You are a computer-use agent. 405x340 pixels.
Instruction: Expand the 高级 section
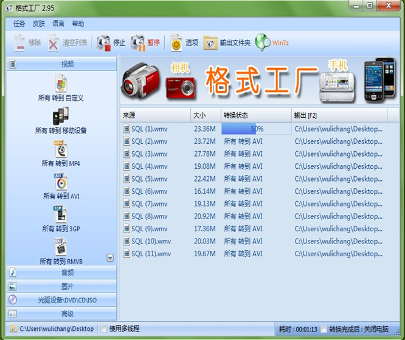[61, 314]
